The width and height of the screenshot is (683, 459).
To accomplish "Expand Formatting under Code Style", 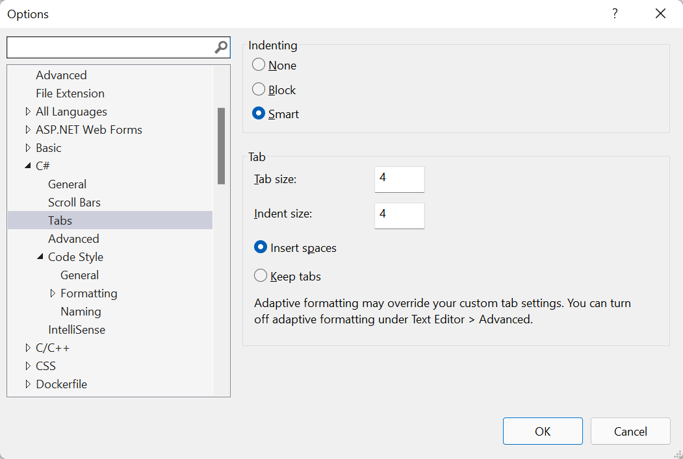I will (53, 293).
